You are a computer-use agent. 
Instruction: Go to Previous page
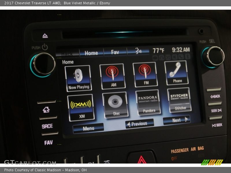tap(139, 124)
